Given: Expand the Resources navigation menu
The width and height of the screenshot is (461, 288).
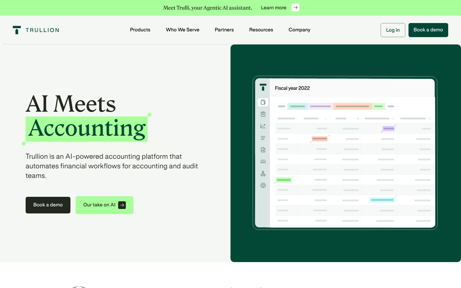Looking at the screenshot, I should point(261,30).
